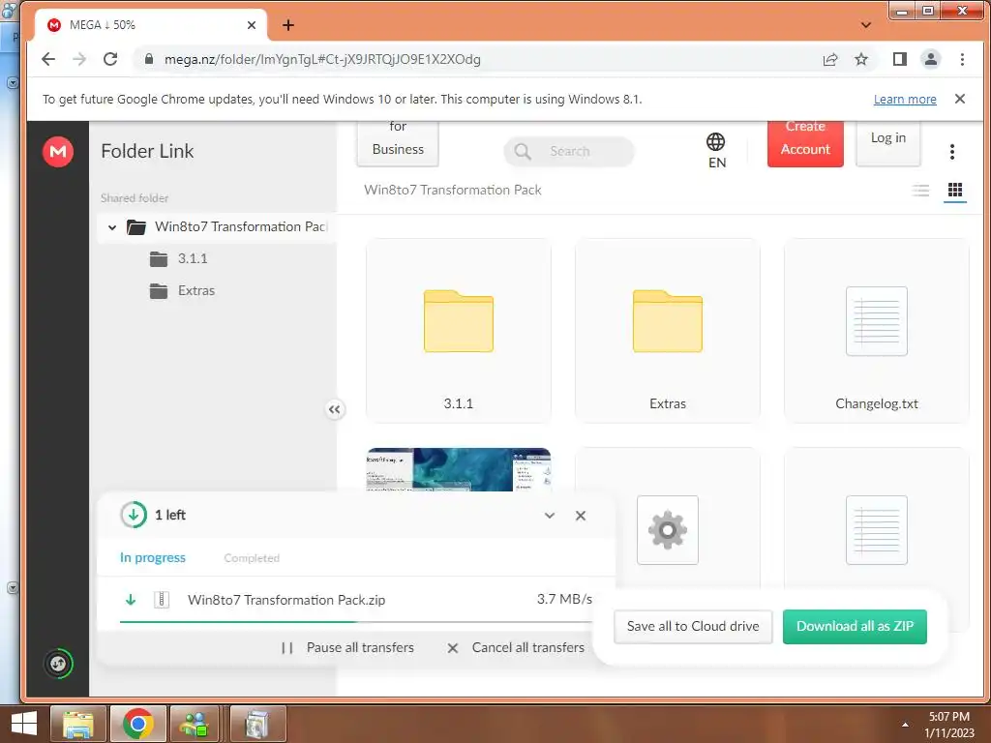This screenshot has height=743, width=991.
Task: Open Chrome tab search dropdown arrow
Action: click(866, 25)
